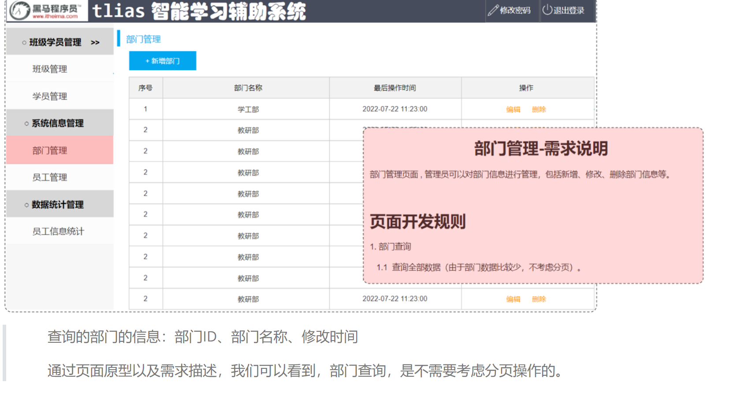Expand the 班级学员管理 double-arrow
The width and height of the screenshot is (733, 401).
click(95, 42)
